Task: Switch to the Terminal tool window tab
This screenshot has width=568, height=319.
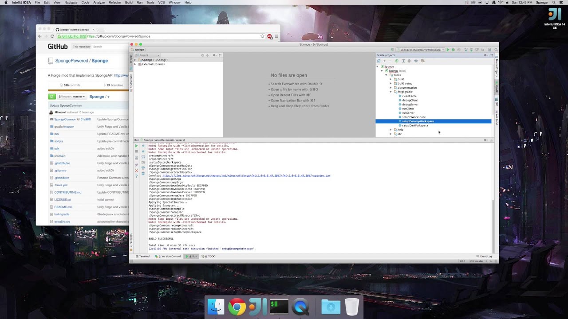Action: tap(143, 256)
